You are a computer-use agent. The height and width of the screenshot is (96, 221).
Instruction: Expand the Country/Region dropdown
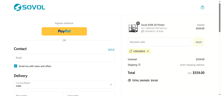click(x=64, y=85)
